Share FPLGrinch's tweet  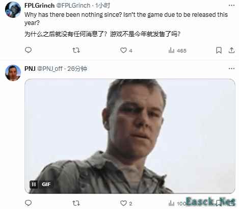(231, 50)
